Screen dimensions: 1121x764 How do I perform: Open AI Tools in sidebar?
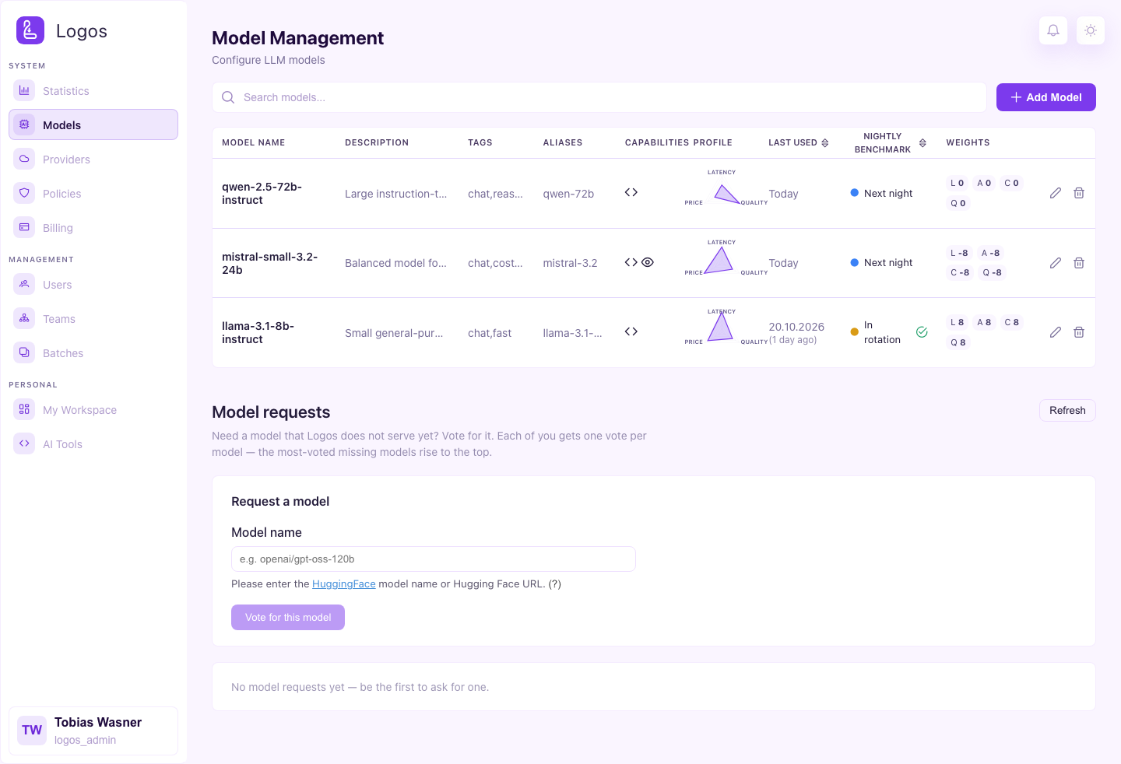point(93,443)
